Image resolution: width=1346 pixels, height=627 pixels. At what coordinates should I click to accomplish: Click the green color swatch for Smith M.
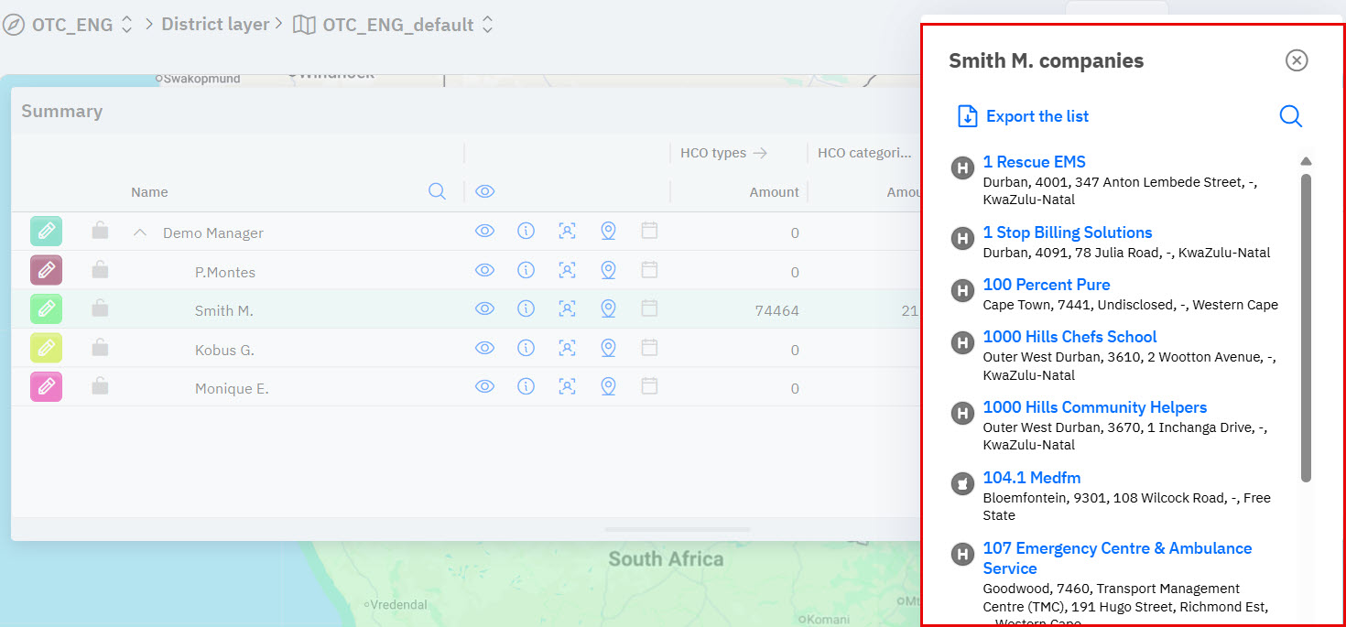pos(46,309)
